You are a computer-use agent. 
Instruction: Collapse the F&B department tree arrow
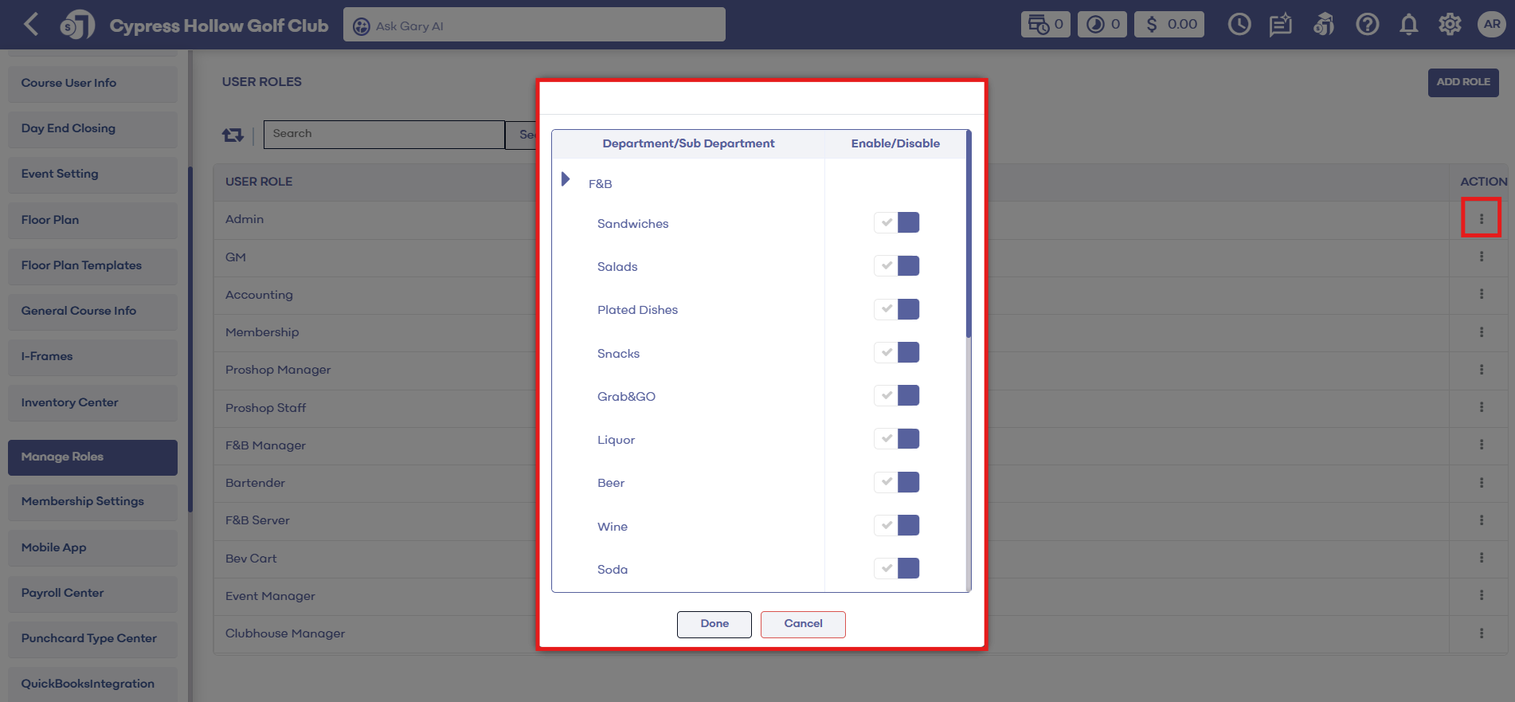pyautogui.click(x=566, y=179)
